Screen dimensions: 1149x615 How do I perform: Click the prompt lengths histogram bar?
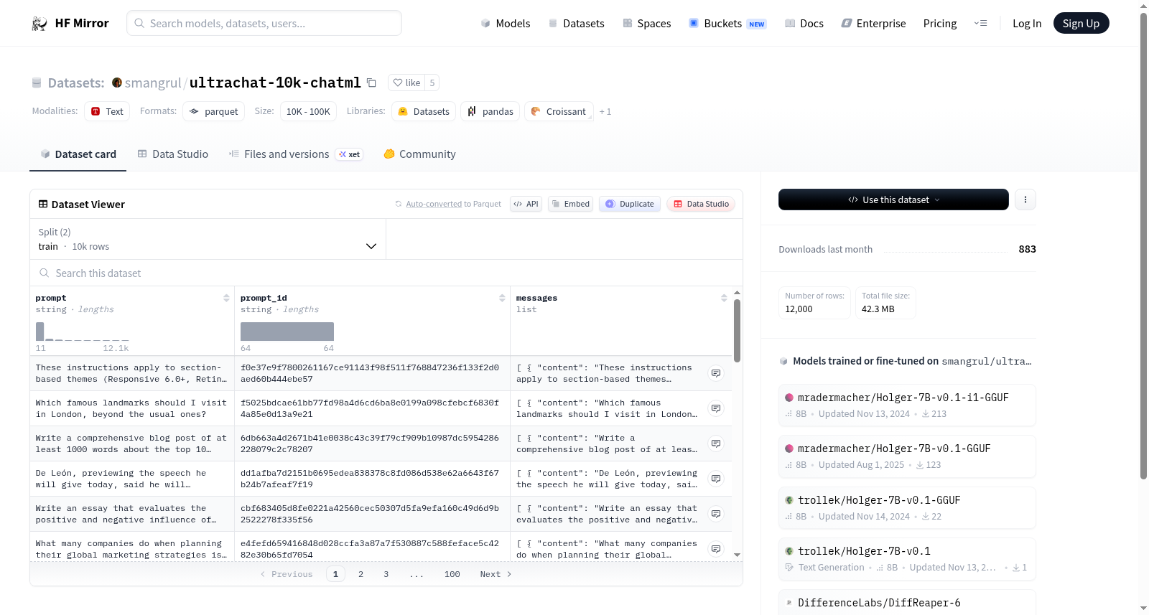tap(39, 332)
